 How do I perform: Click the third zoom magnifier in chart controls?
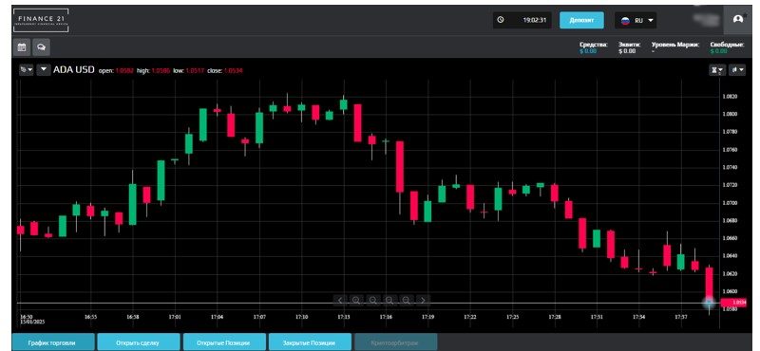click(x=389, y=301)
